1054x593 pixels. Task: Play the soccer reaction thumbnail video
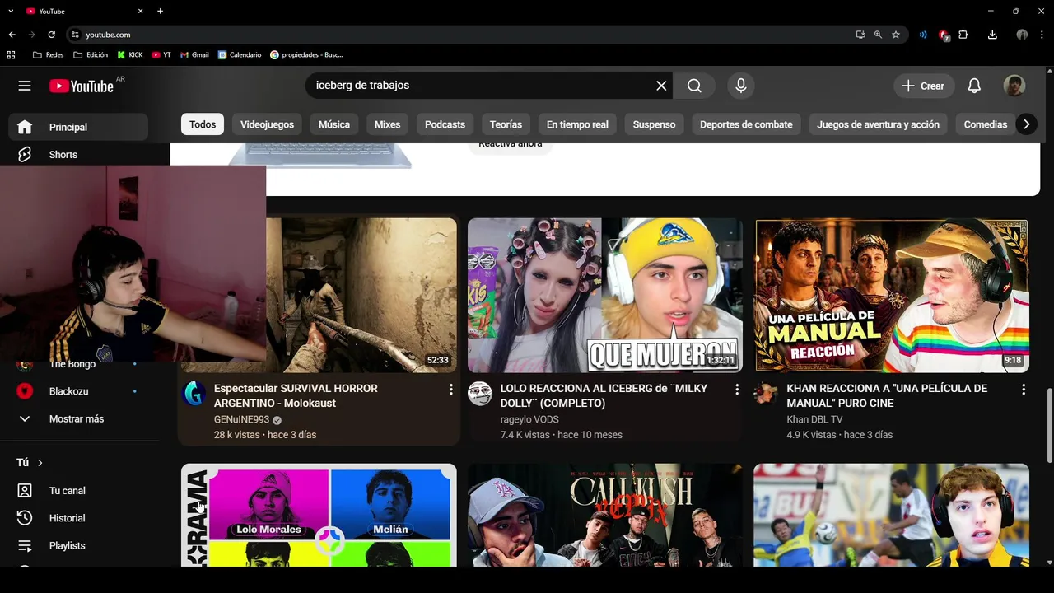[892, 515]
